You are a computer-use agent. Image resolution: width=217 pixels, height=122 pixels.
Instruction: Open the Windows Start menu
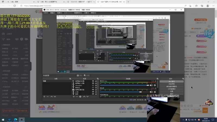coord(3,120)
